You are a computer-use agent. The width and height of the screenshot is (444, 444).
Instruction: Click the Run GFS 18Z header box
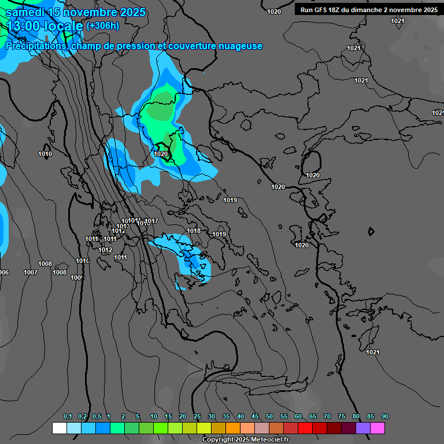tap(368, 10)
